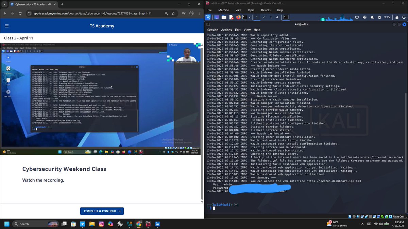The width and height of the screenshot is (408, 229).
Task: Open the Chrome zoom magnifier icon
Action: pos(166,13)
